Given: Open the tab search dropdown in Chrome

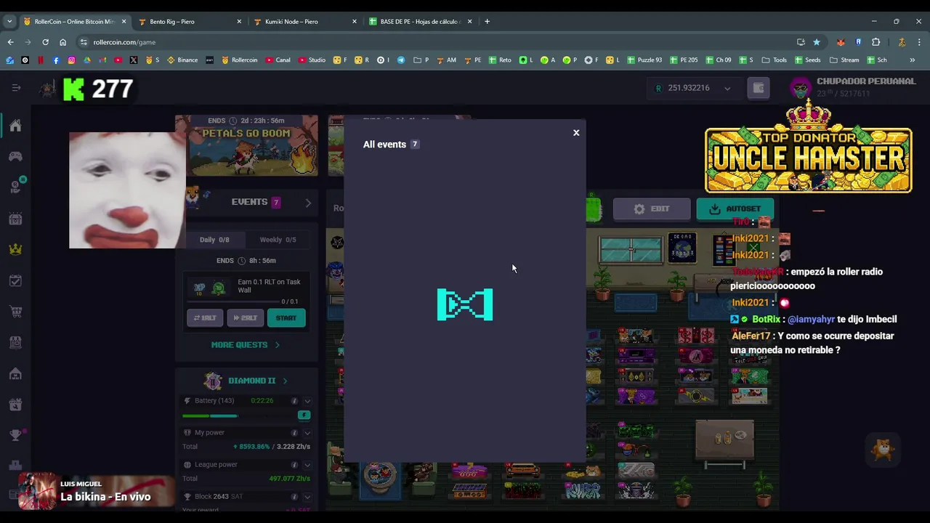Looking at the screenshot, I should (x=9, y=22).
